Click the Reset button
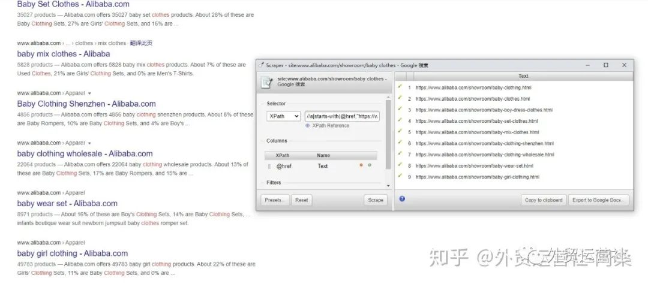Image resolution: width=648 pixels, height=284 pixels. coord(302,200)
